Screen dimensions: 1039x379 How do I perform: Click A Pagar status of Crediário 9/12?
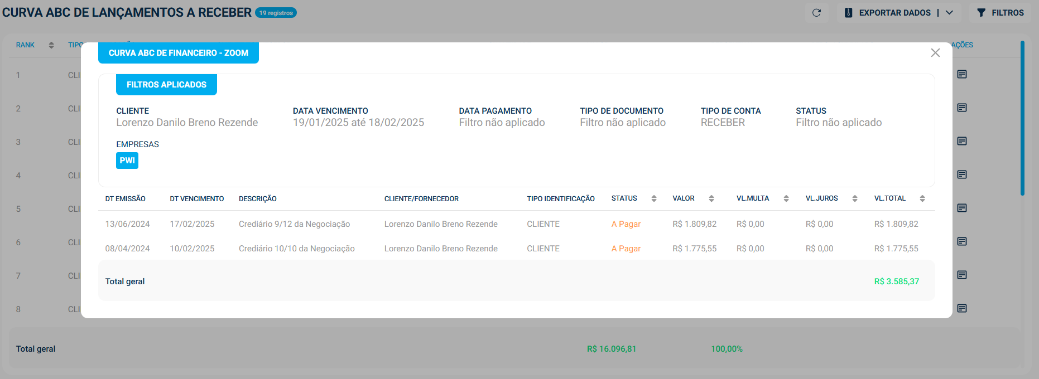pyautogui.click(x=626, y=224)
